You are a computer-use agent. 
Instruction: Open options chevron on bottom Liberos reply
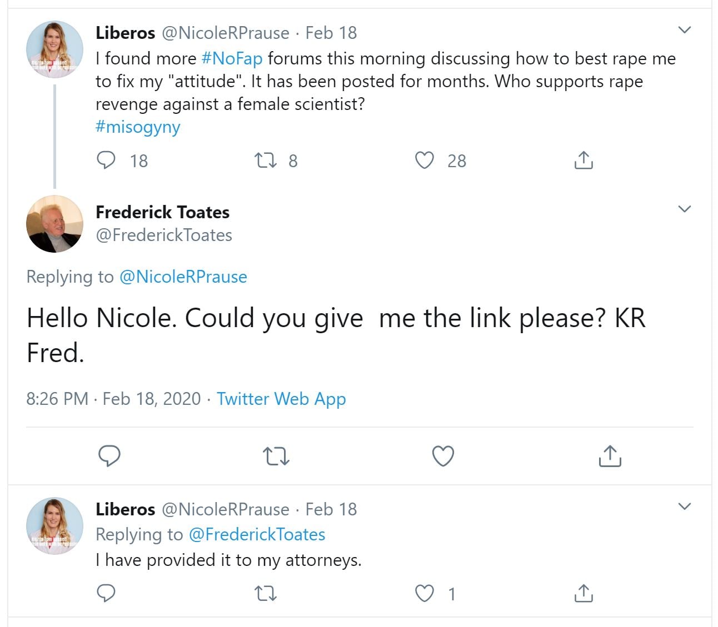click(685, 506)
